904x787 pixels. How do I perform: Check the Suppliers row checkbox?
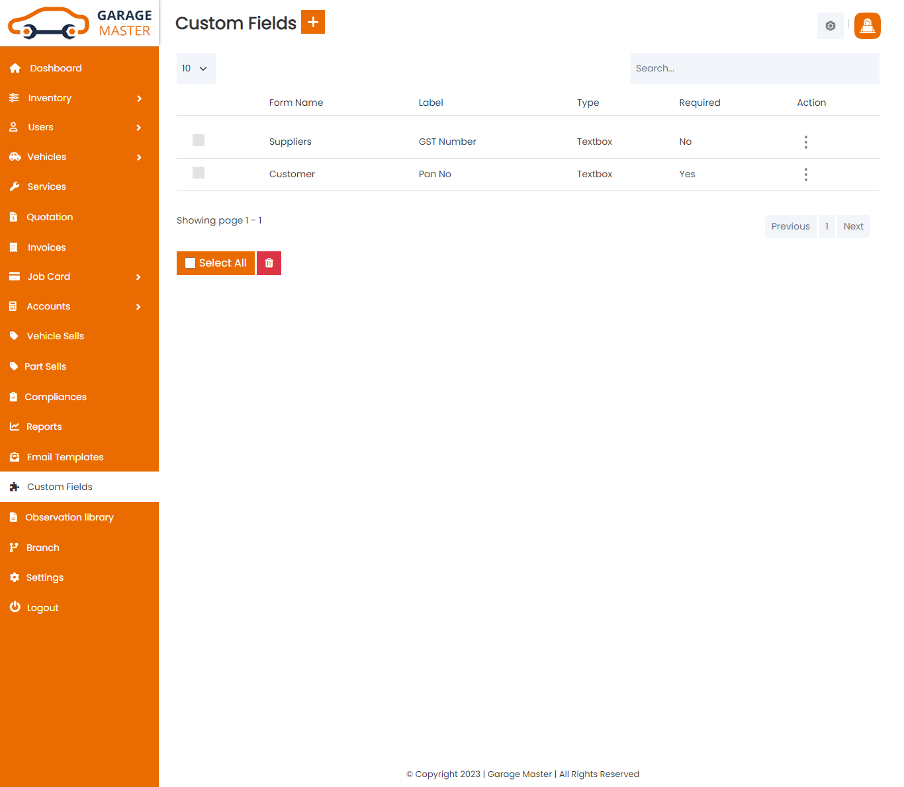[x=198, y=140]
